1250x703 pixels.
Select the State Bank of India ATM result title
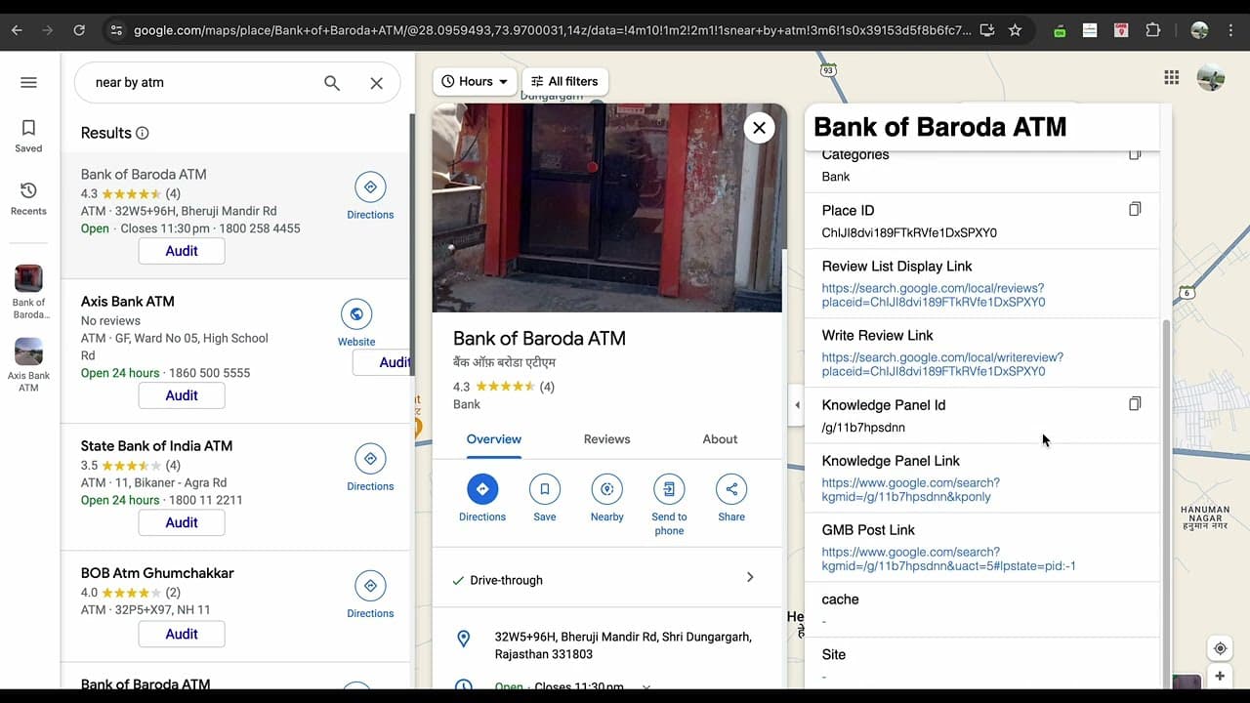(x=156, y=446)
